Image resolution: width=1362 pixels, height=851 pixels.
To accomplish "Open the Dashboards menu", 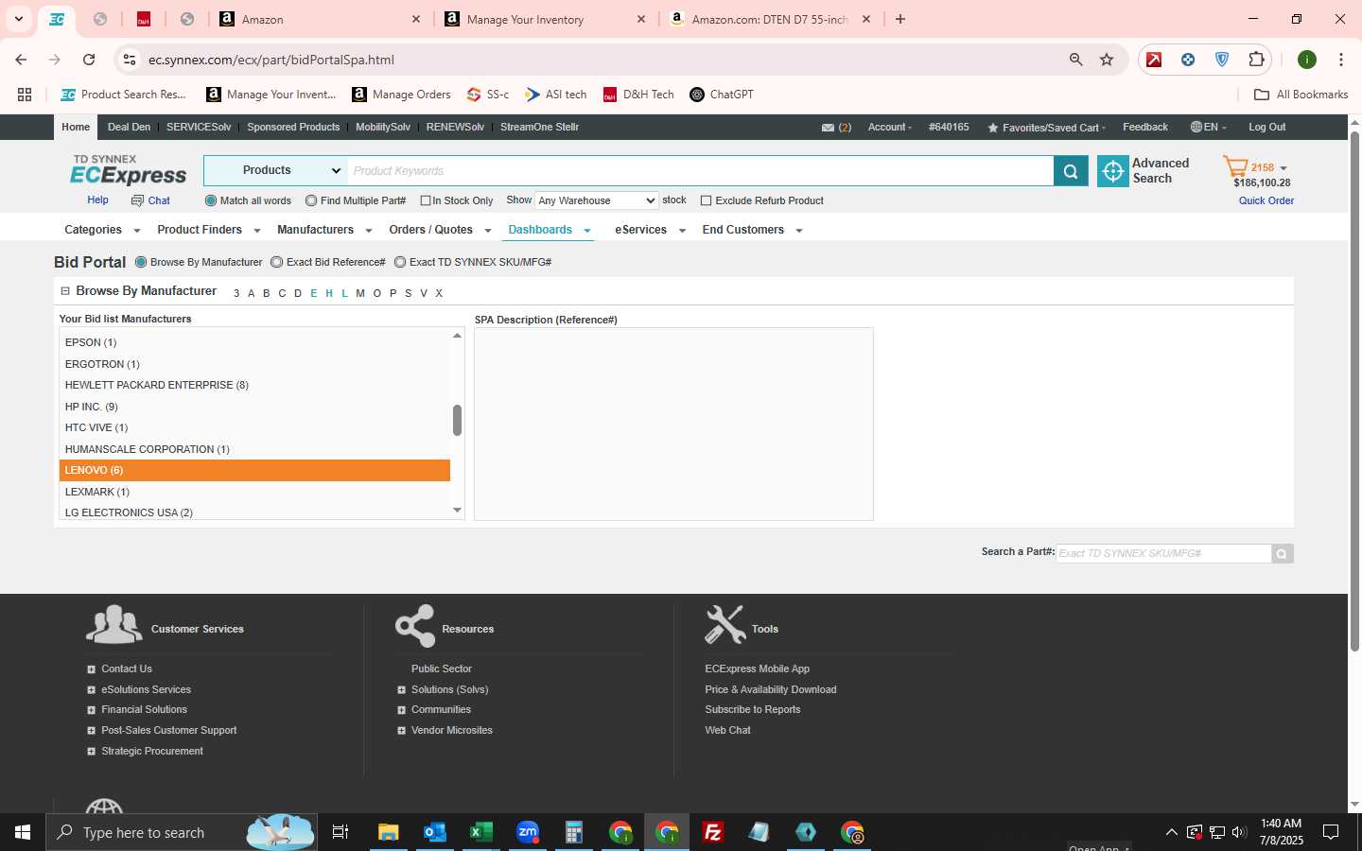I will pos(549,230).
